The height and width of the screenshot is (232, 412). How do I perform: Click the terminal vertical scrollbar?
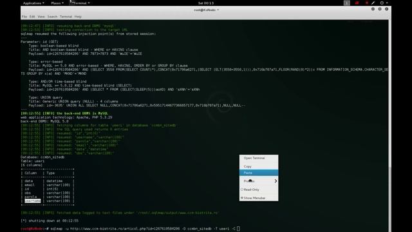click(x=389, y=199)
